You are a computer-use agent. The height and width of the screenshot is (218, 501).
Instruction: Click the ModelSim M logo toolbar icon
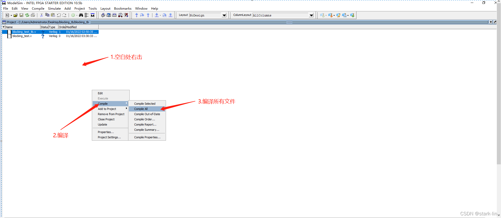pos(92,15)
